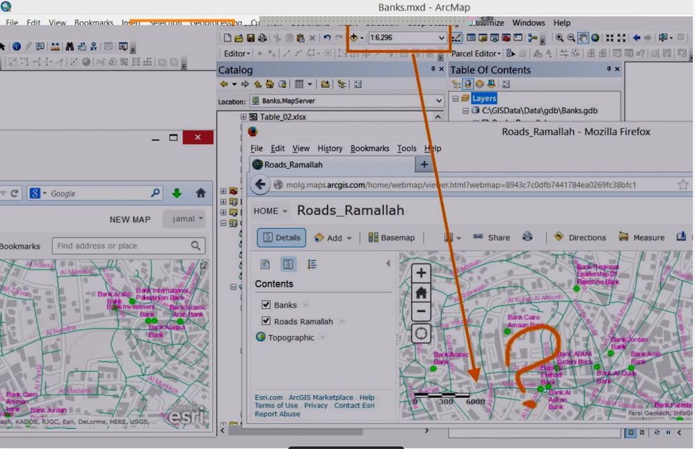The height and width of the screenshot is (449, 695).
Task: Click the web map Find my location button
Action: (421, 333)
